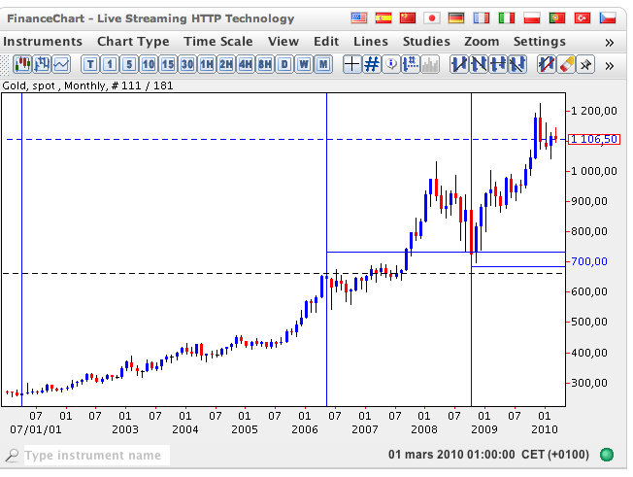This screenshot has width=633, height=477.
Task: Click the magnifier icon beside instrument search
Action: [12, 455]
